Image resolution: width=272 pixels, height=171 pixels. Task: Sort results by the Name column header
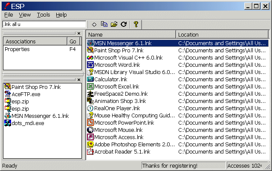[x=131, y=34]
